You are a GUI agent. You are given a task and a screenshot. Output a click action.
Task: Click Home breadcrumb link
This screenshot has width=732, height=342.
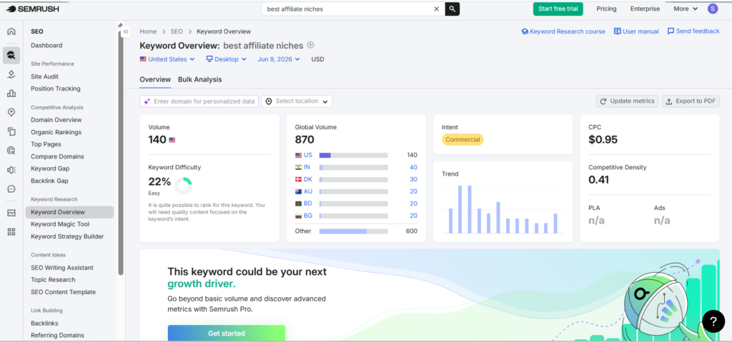148,31
